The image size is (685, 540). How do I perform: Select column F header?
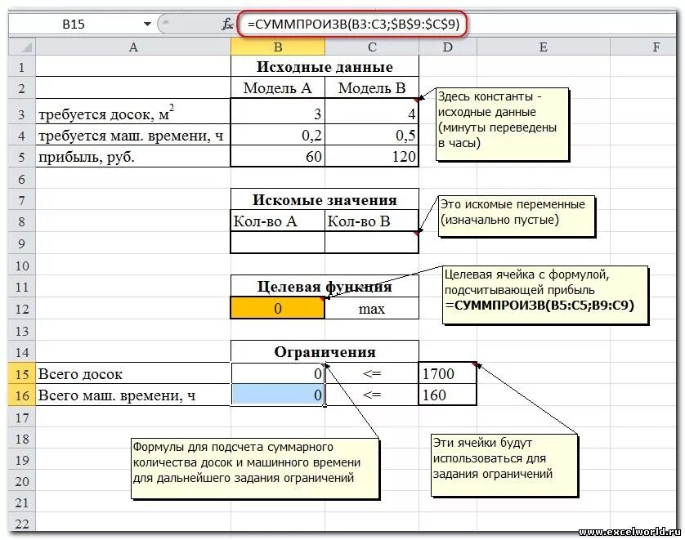click(642, 47)
